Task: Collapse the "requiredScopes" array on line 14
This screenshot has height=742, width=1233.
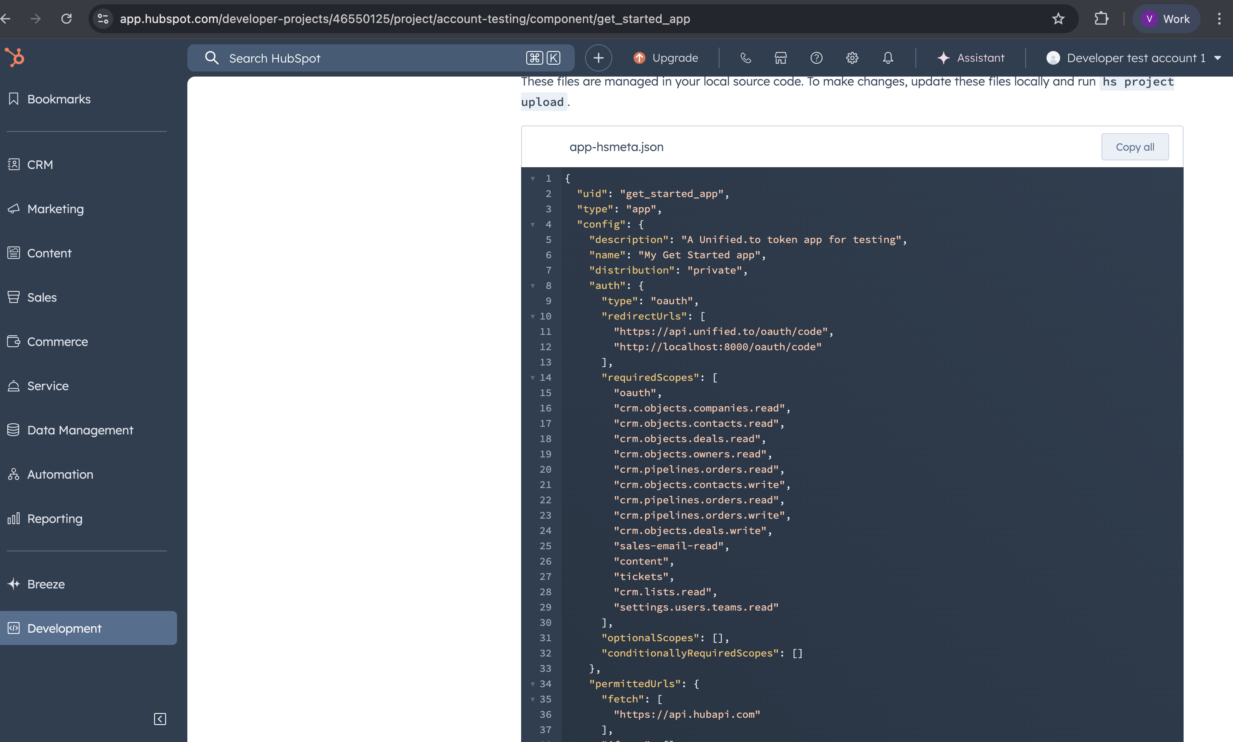Action: [533, 377]
